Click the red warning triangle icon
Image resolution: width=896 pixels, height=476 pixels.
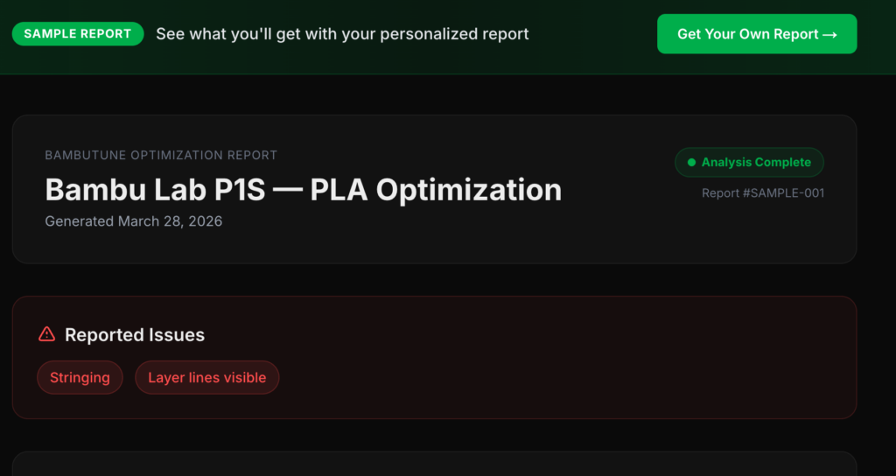47,334
